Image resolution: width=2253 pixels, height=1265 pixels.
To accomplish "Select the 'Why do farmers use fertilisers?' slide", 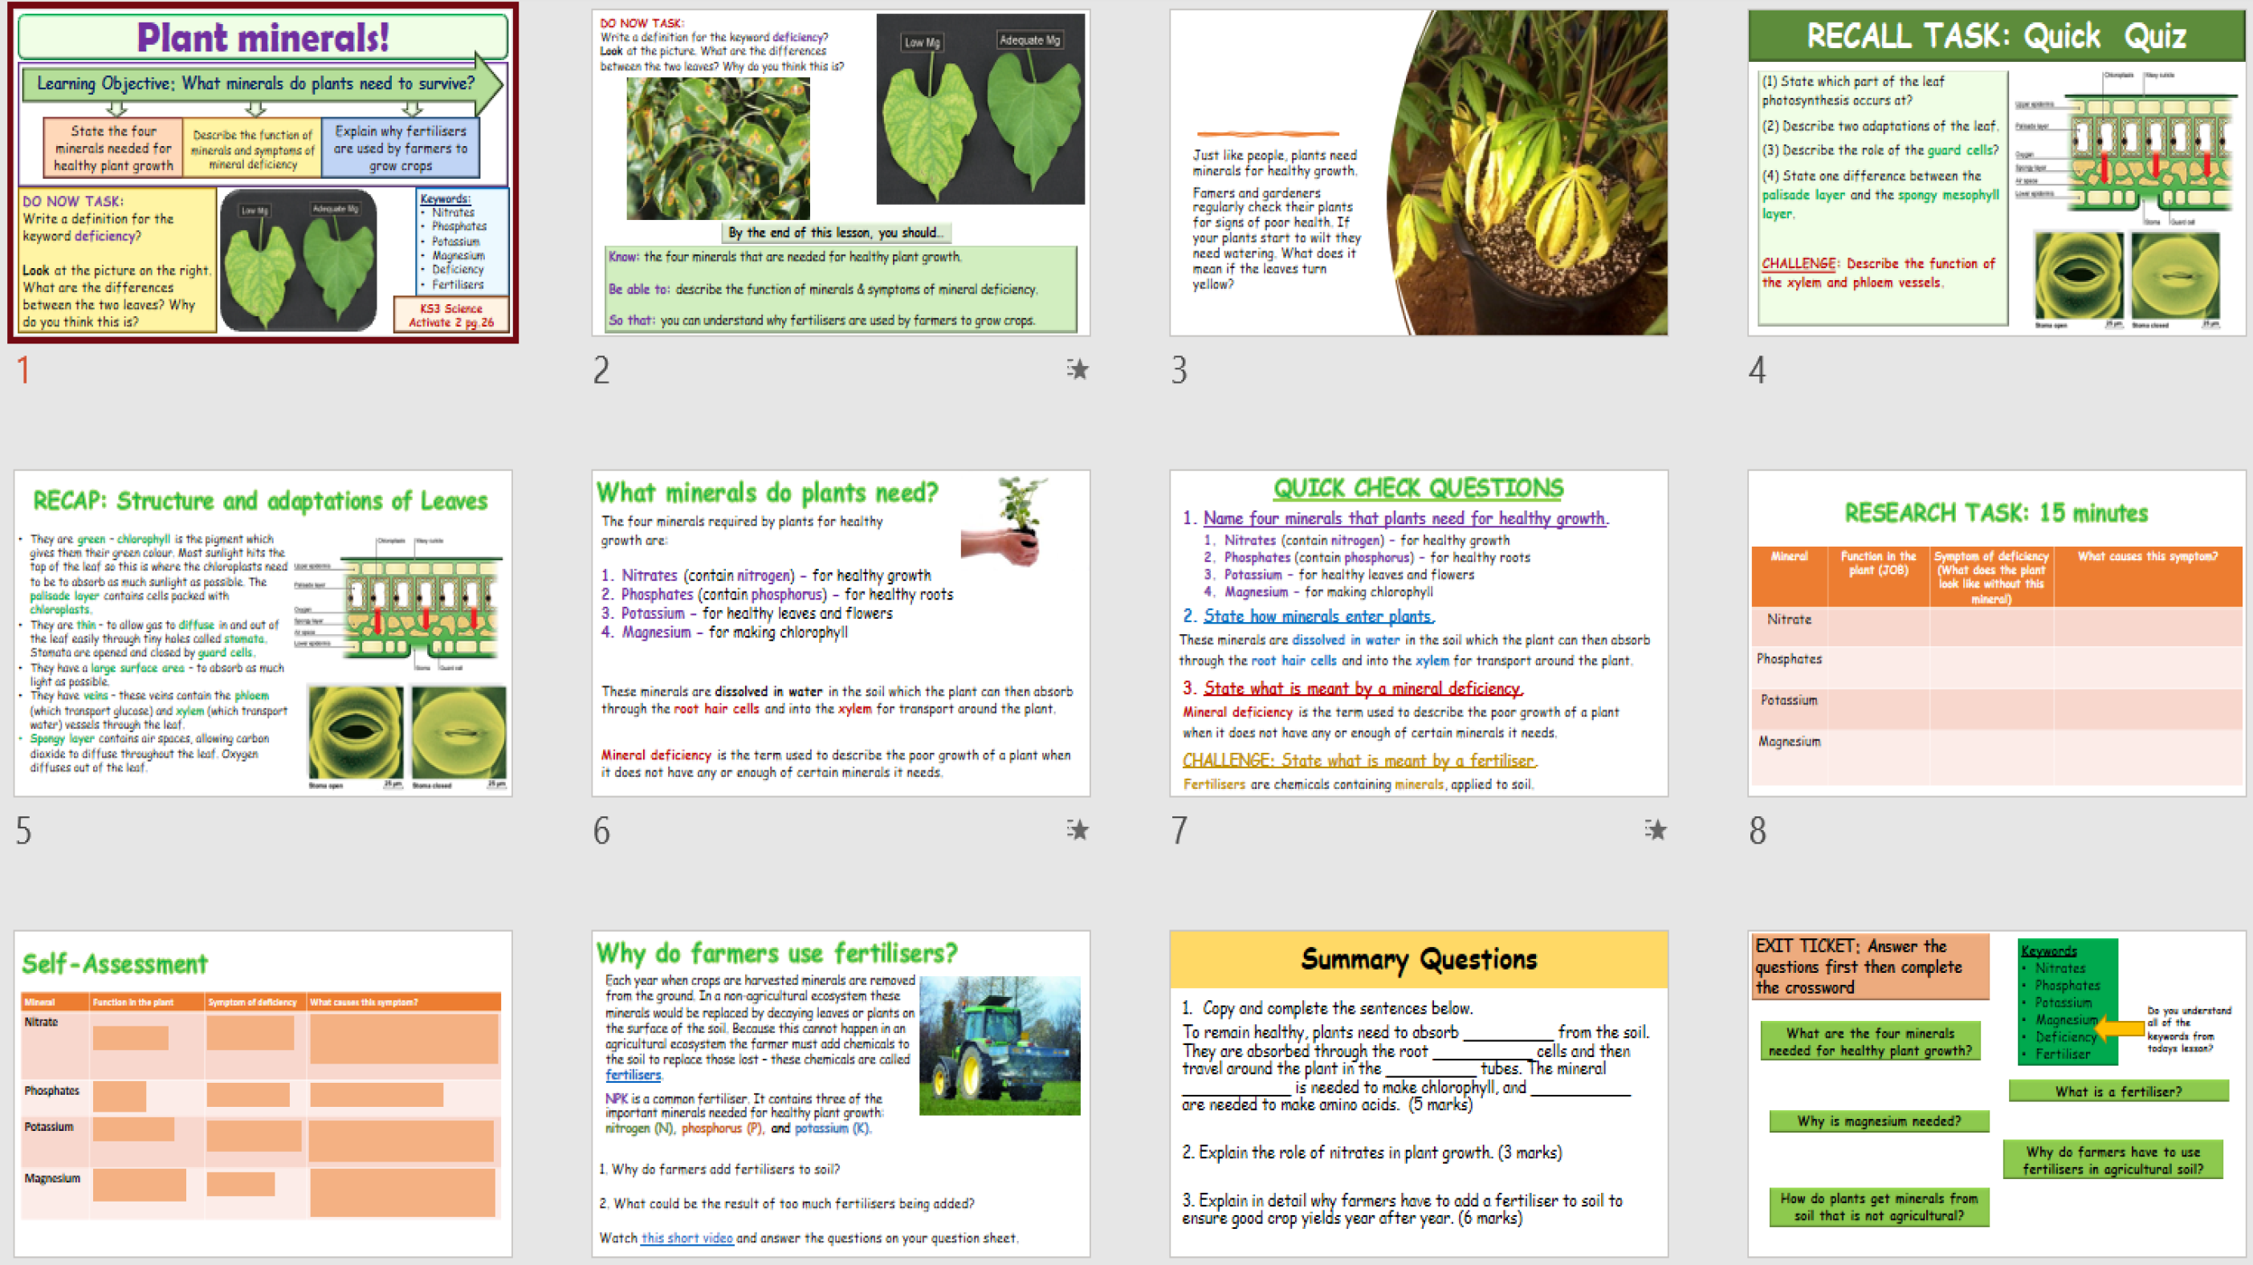I will [x=840, y=1092].
